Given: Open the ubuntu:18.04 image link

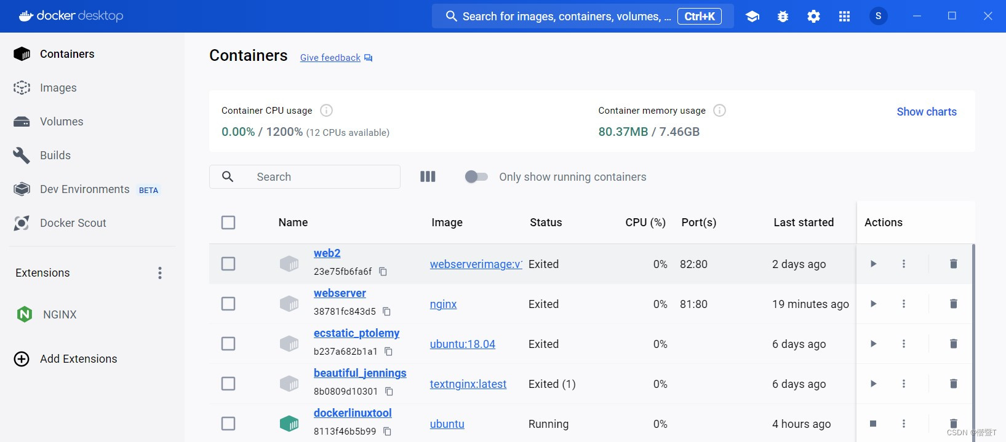Looking at the screenshot, I should tap(462, 344).
